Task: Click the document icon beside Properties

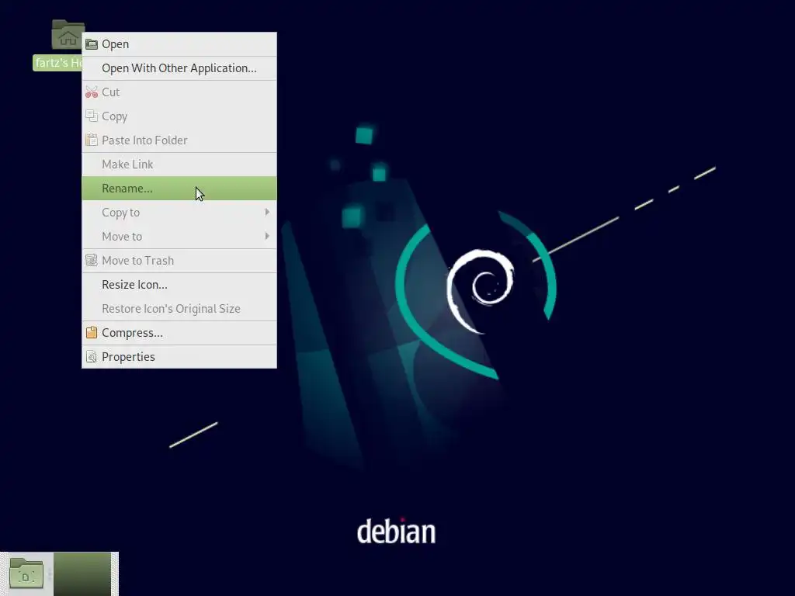Action: click(92, 357)
